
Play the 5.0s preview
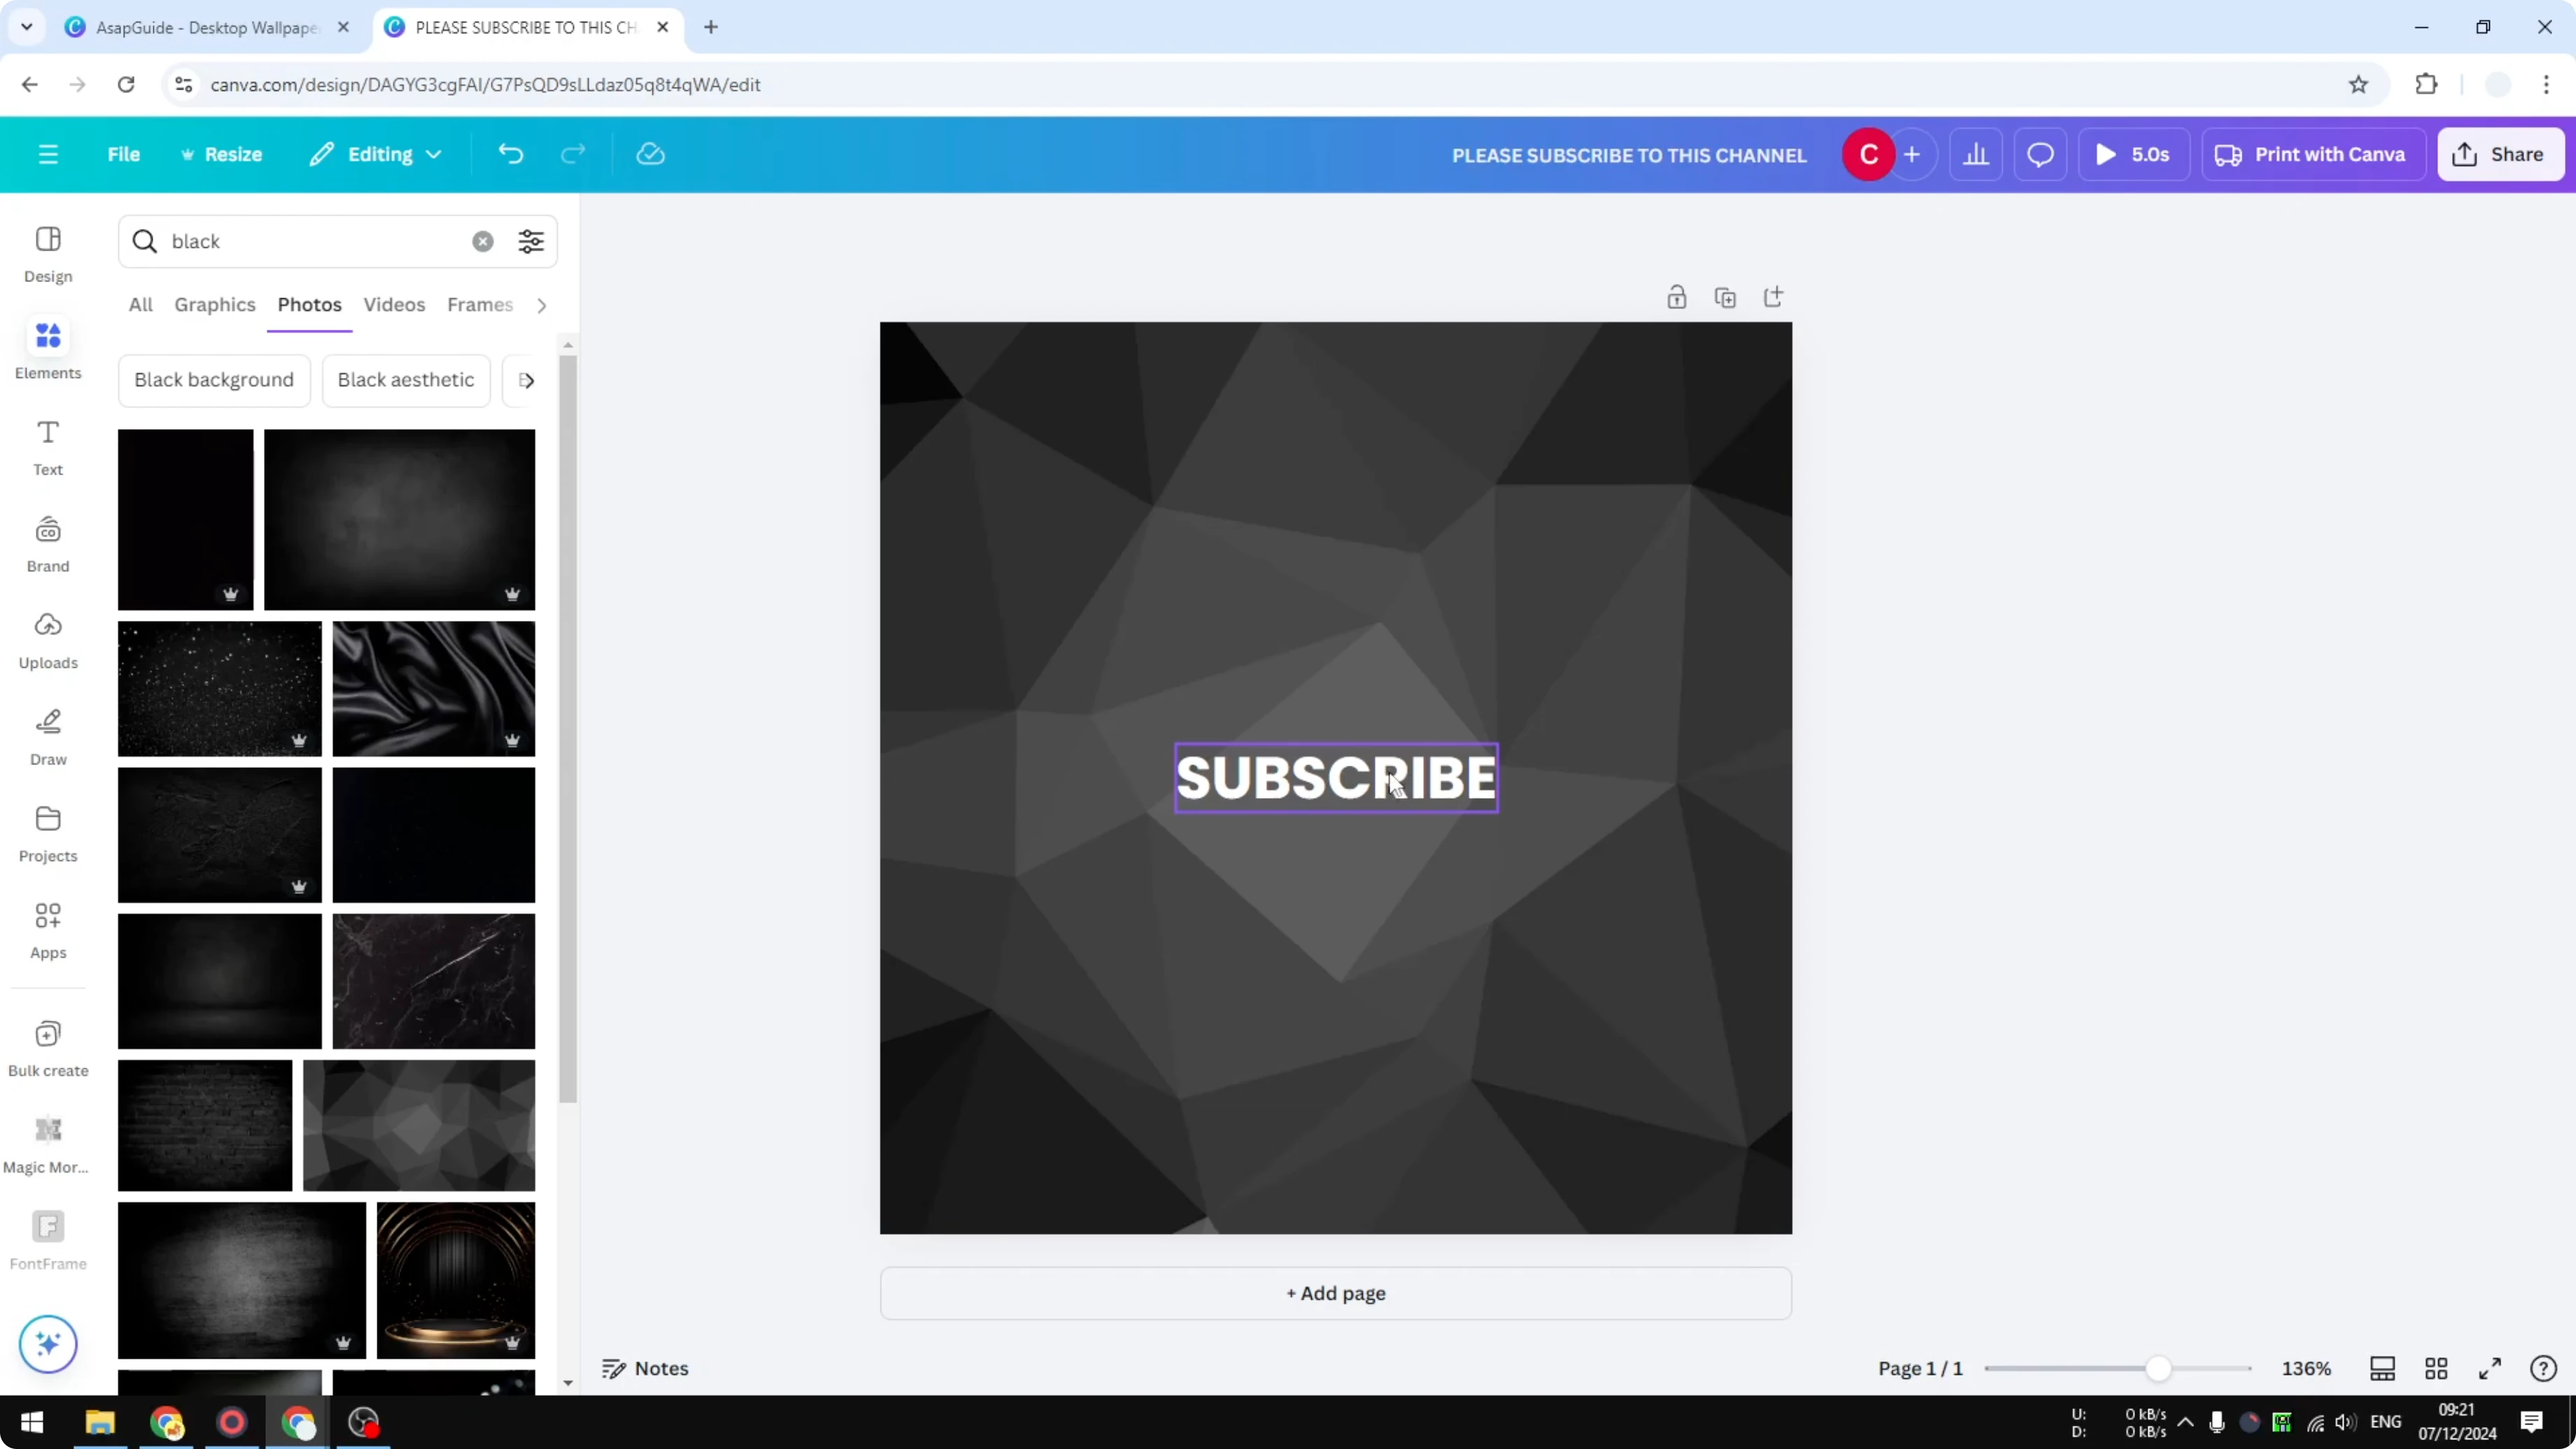click(x=2133, y=154)
